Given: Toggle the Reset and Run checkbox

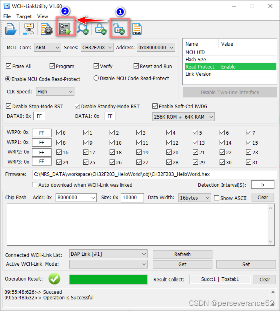Looking at the screenshot, I should click(136, 66).
